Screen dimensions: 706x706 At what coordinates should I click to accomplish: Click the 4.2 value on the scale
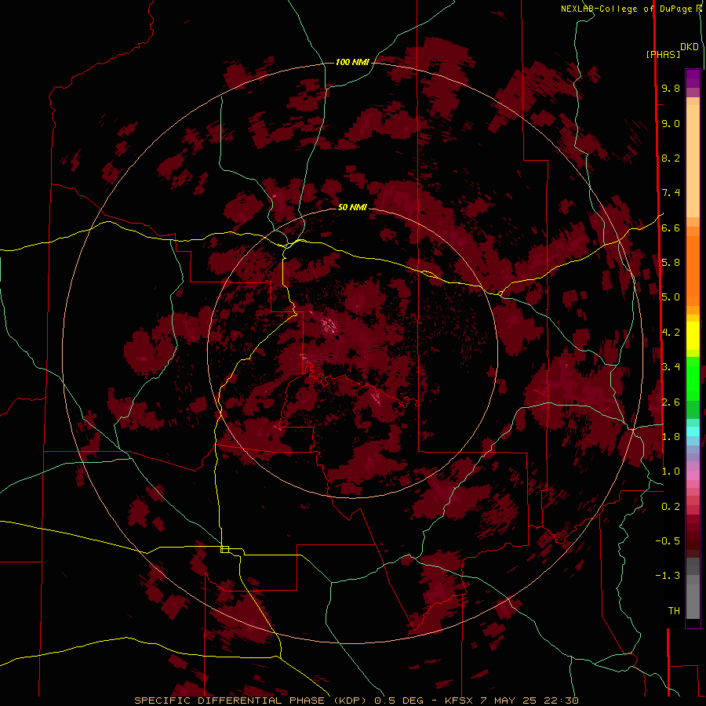[x=671, y=333]
